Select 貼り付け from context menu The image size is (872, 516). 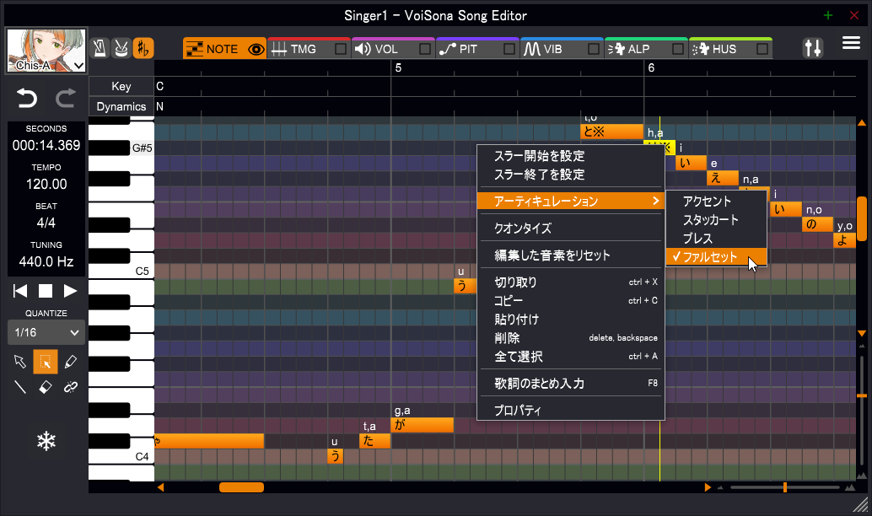[x=571, y=320]
